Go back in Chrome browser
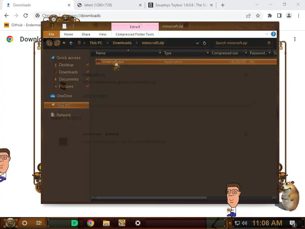 [x=7, y=16]
